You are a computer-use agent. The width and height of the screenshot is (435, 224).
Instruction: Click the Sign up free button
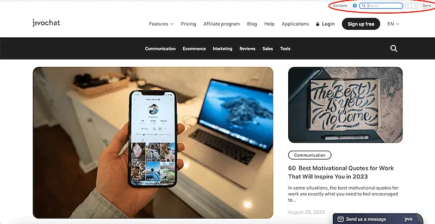tap(361, 24)
